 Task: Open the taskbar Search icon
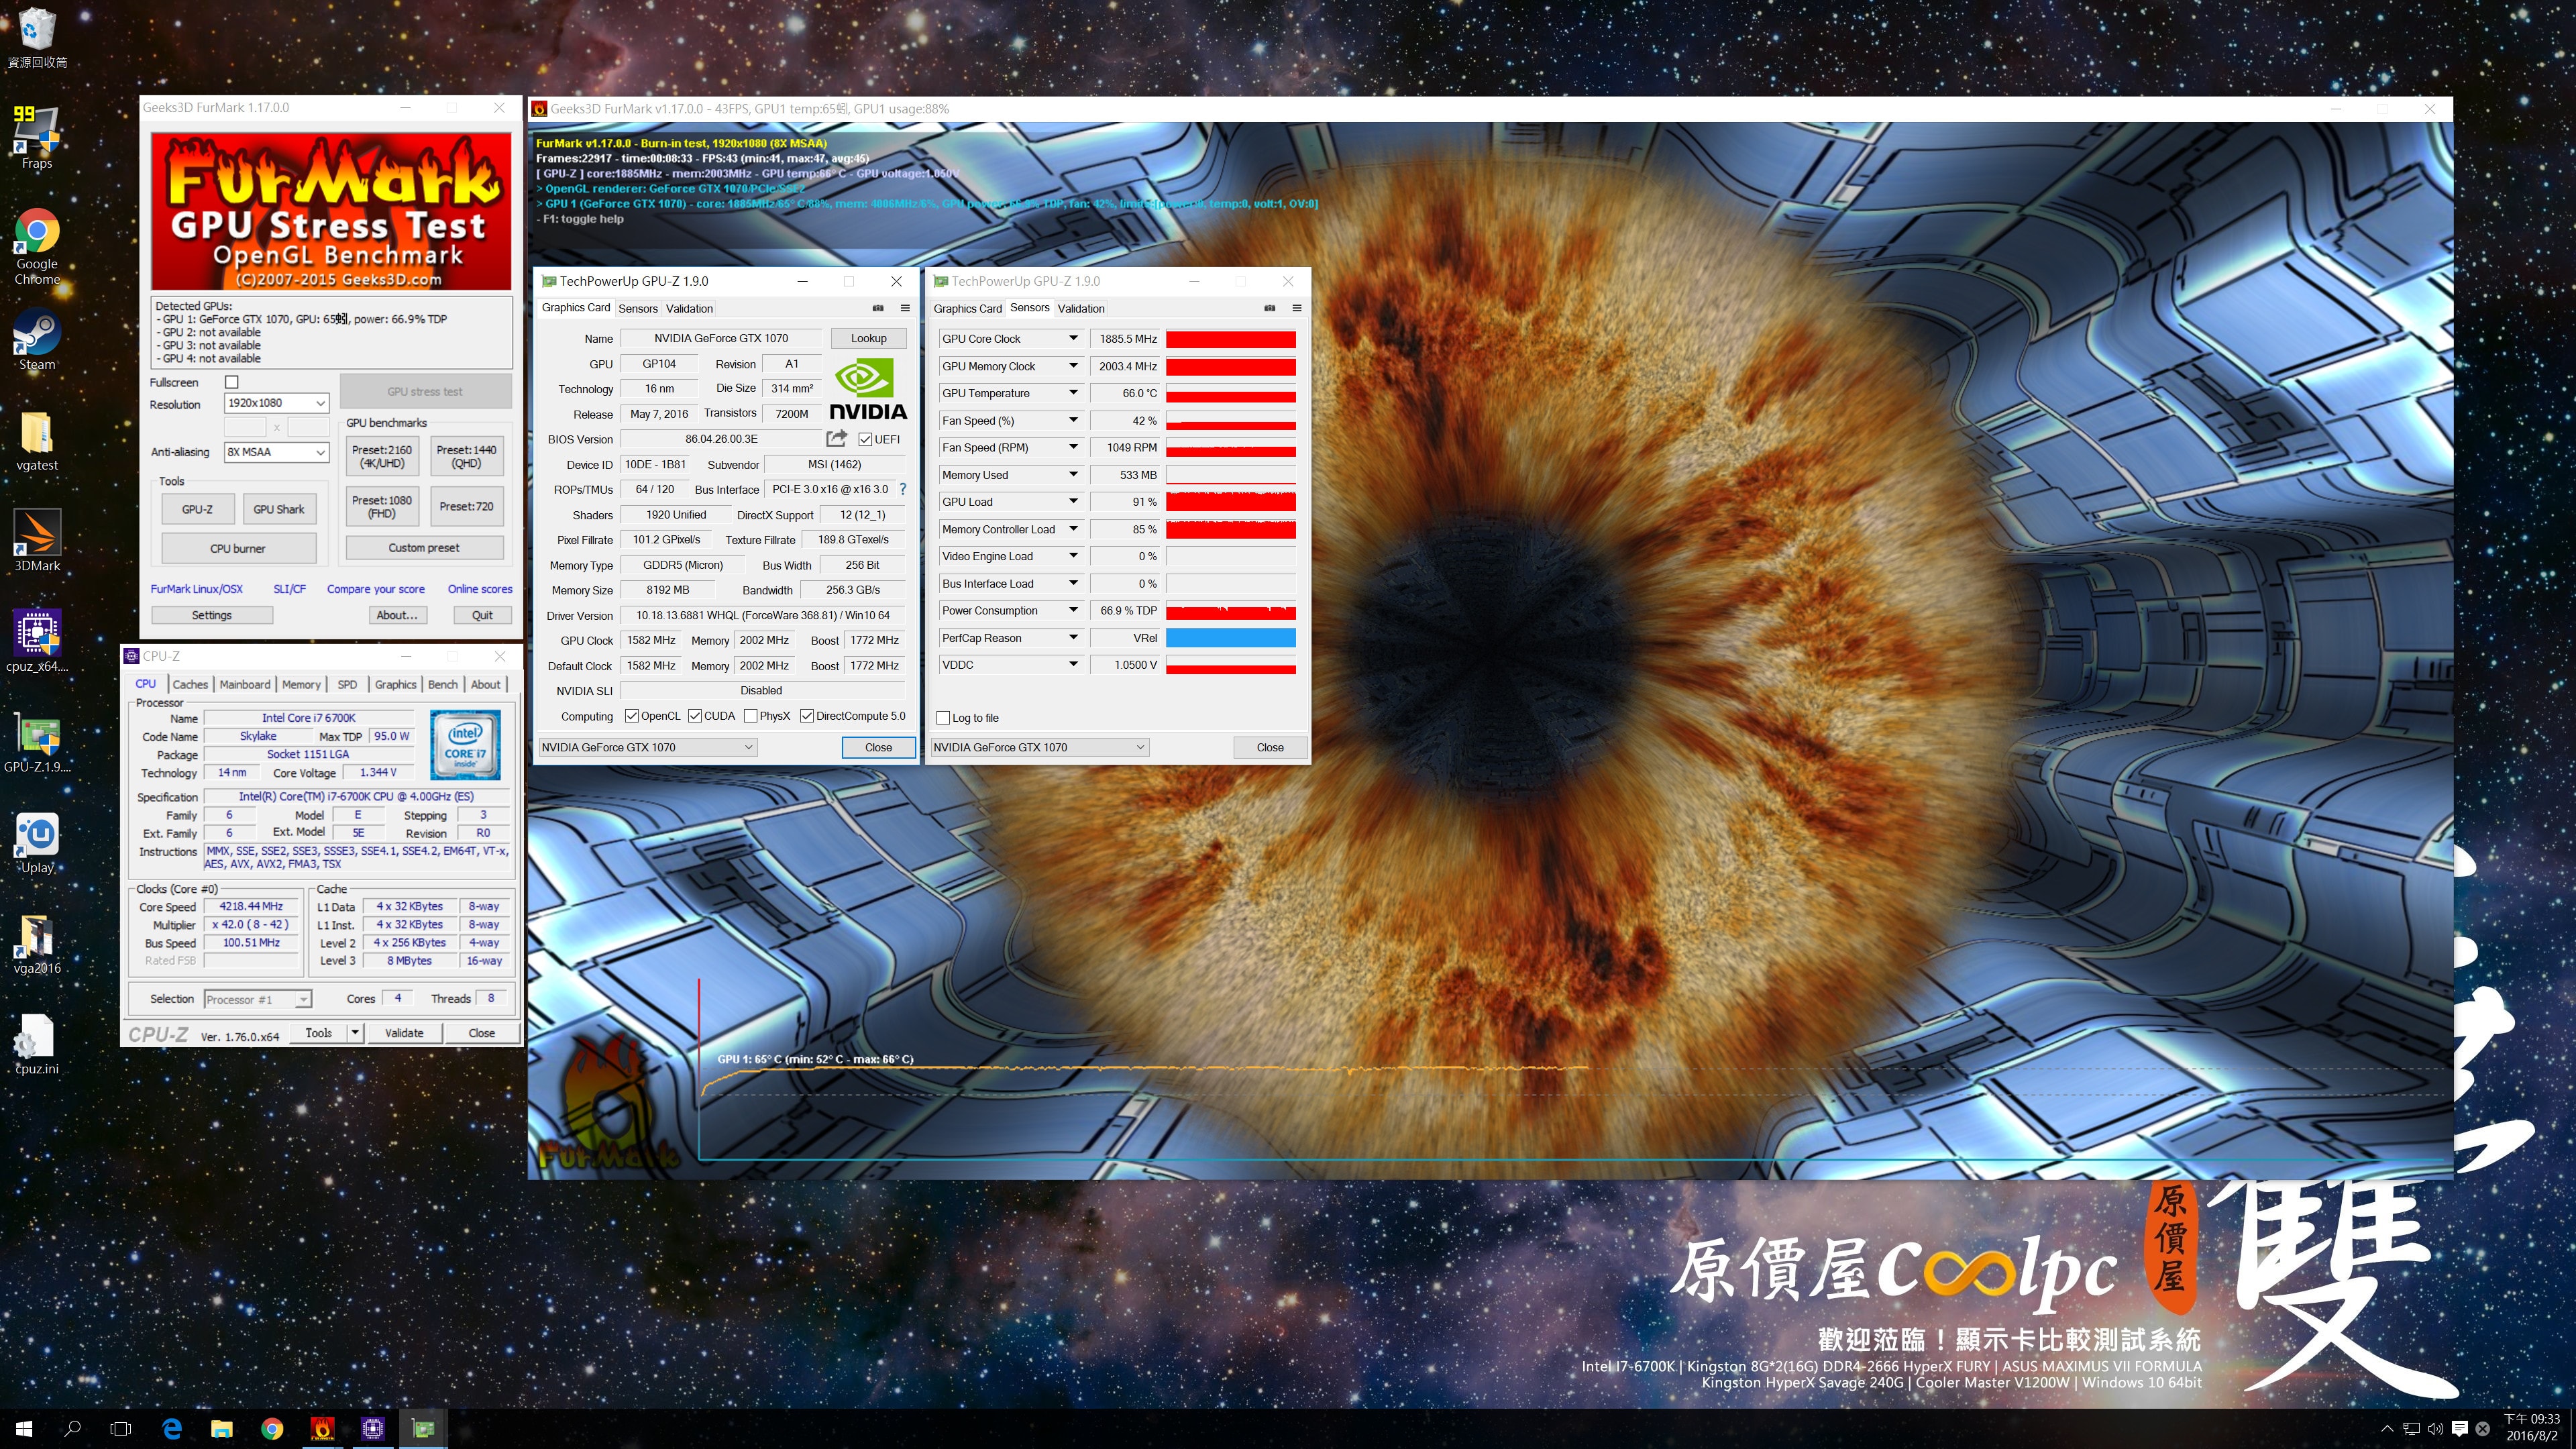coord(72,1429)
